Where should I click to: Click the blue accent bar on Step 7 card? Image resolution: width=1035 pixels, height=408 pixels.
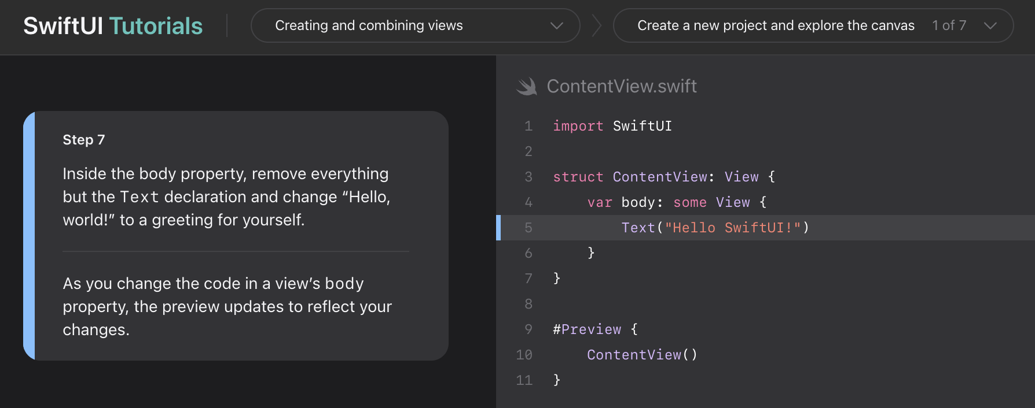pyautogui.click(x=29, y=236)
